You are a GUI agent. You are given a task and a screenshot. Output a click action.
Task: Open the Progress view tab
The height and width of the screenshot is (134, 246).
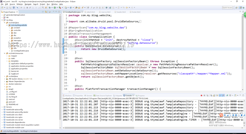[x=140, y=96]
